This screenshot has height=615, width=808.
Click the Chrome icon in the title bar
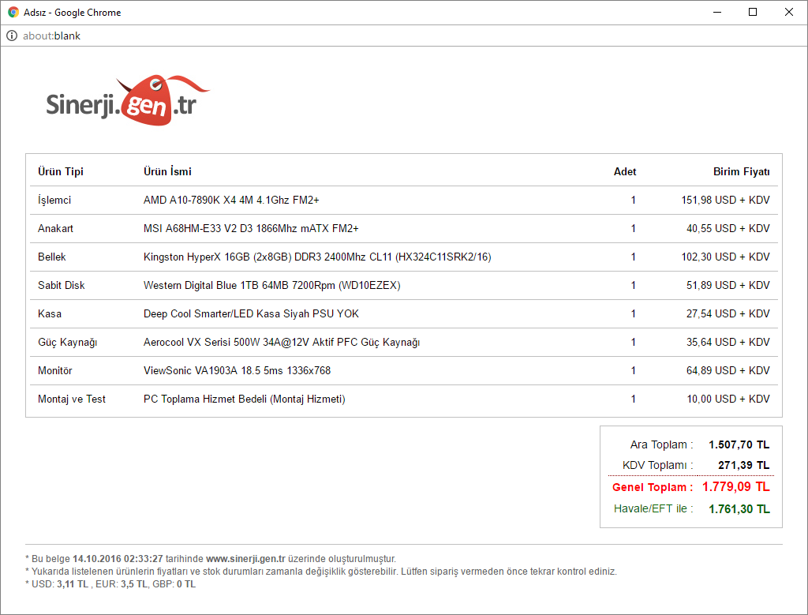coord(13,13)
